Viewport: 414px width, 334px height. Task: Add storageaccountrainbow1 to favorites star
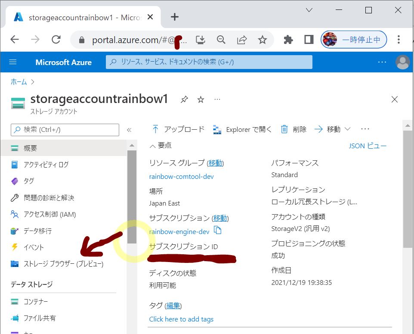pos(201,100)
